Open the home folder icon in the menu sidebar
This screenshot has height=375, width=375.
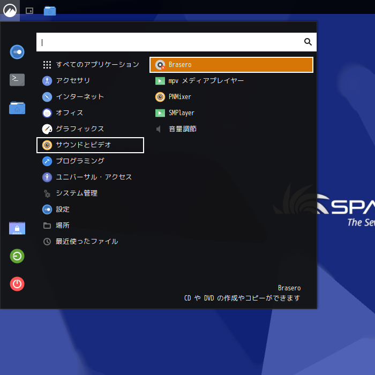tap(17, 108)
